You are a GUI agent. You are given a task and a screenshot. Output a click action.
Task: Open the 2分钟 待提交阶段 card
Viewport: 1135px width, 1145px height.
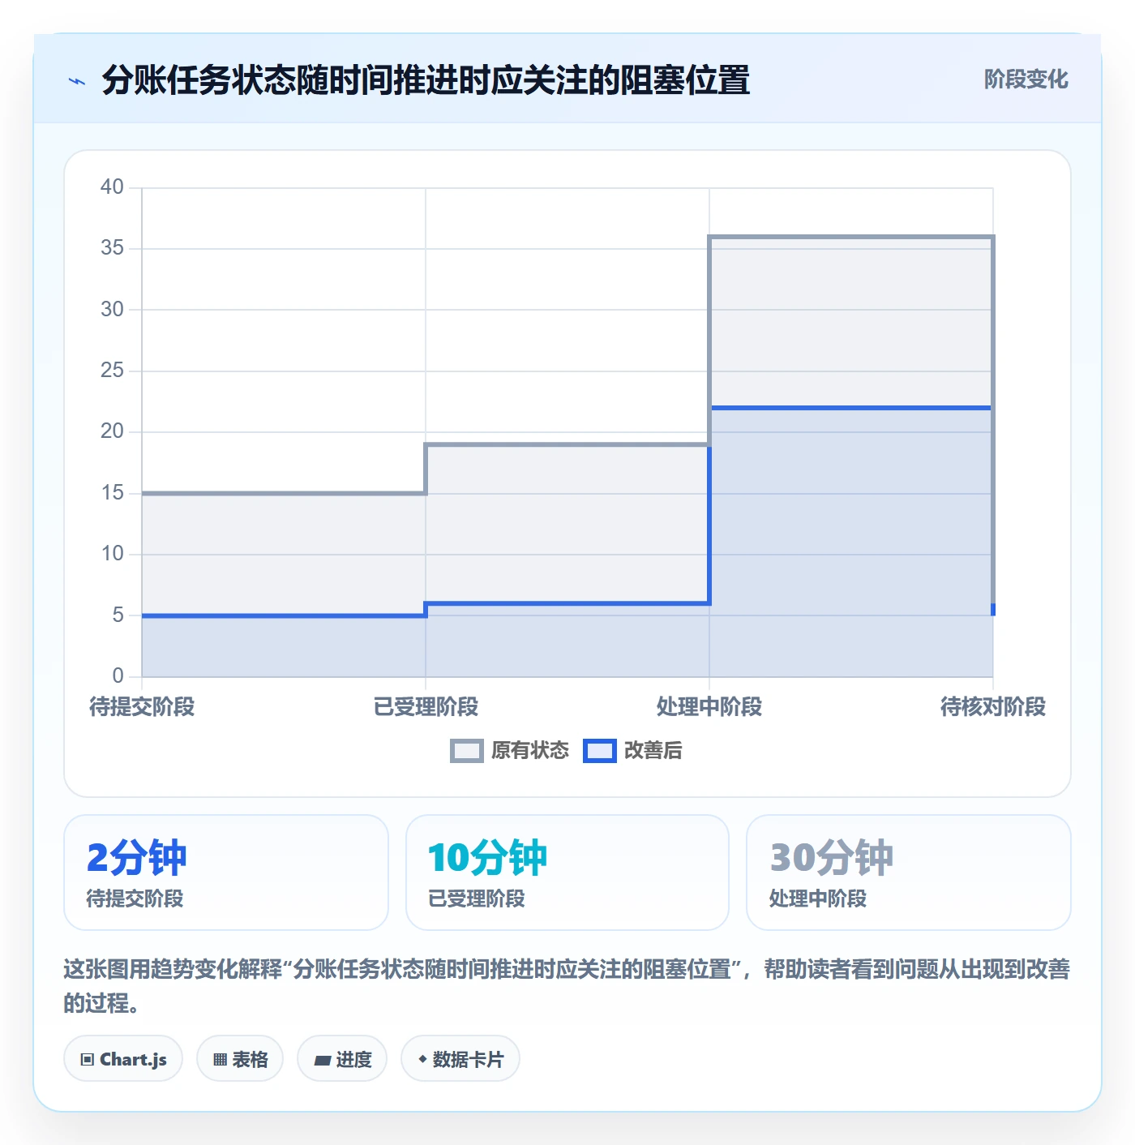point(226,873)
